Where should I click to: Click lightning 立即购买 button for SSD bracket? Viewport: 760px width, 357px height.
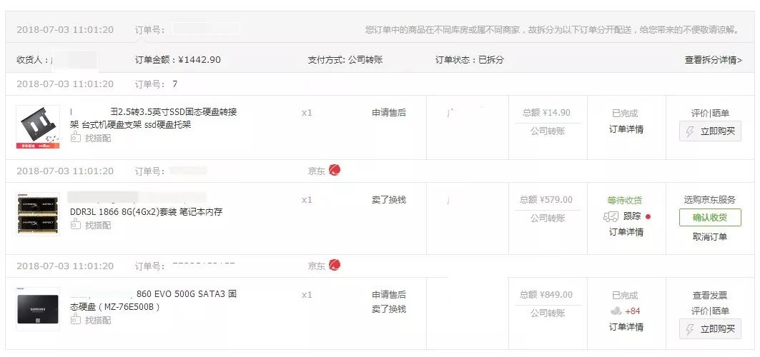pyautogui.click(x=710, y=131)
